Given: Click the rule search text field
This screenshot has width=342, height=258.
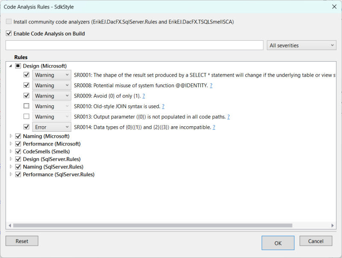Looking at the screenshot, I should (x=134, y=45).
